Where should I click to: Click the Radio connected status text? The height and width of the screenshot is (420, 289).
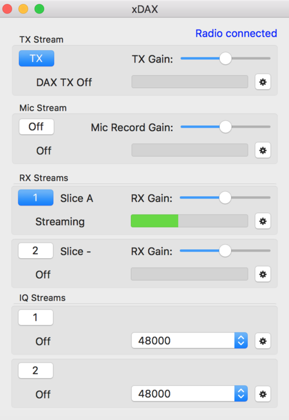236,34
